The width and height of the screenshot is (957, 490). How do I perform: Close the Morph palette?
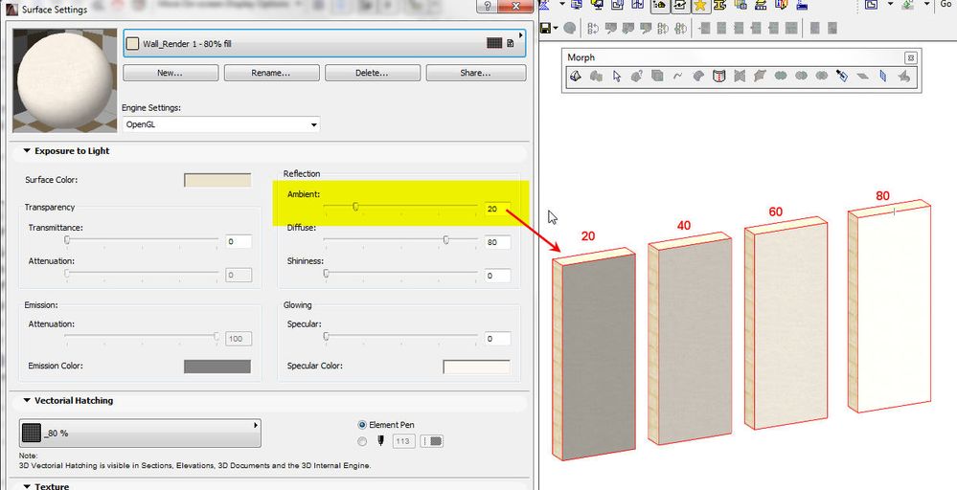[911, 57]
